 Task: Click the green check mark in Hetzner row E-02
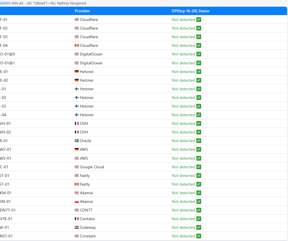[x=199, y=80]
